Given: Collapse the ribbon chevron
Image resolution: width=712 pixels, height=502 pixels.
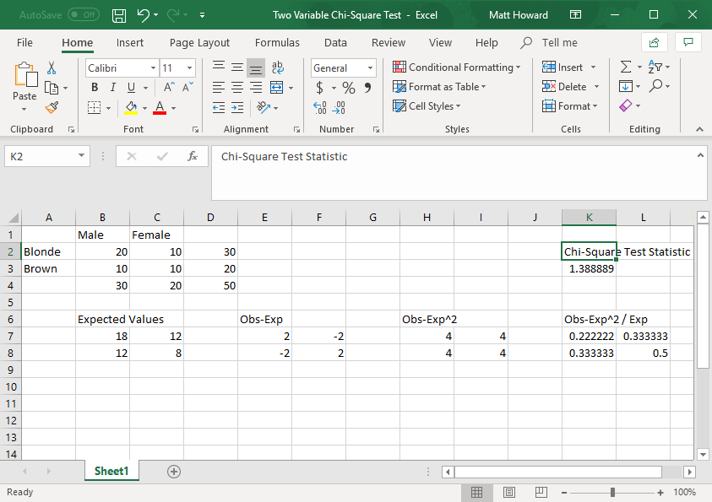Looking at the screenshot, I should tap(699, 130).
